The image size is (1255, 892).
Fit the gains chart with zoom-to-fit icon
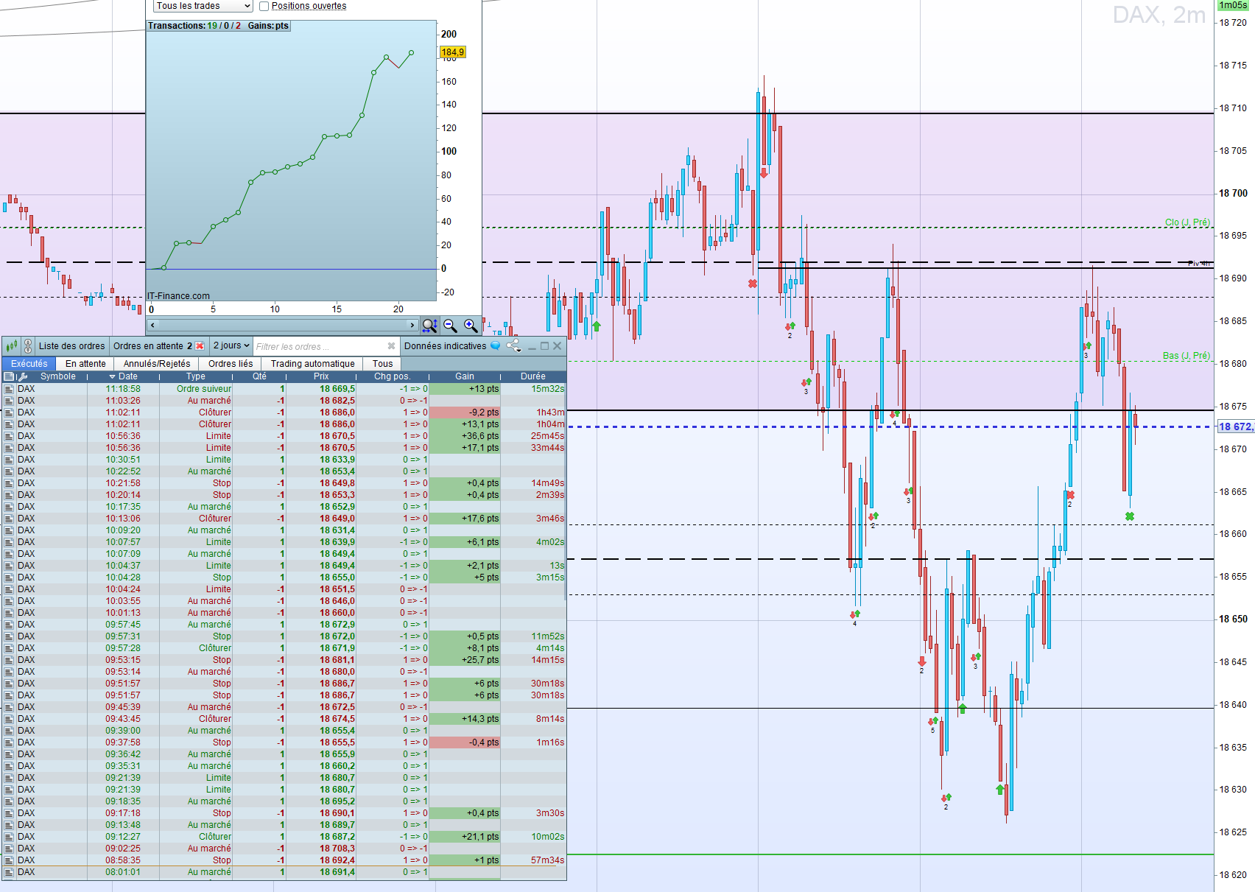click(430, 325)
